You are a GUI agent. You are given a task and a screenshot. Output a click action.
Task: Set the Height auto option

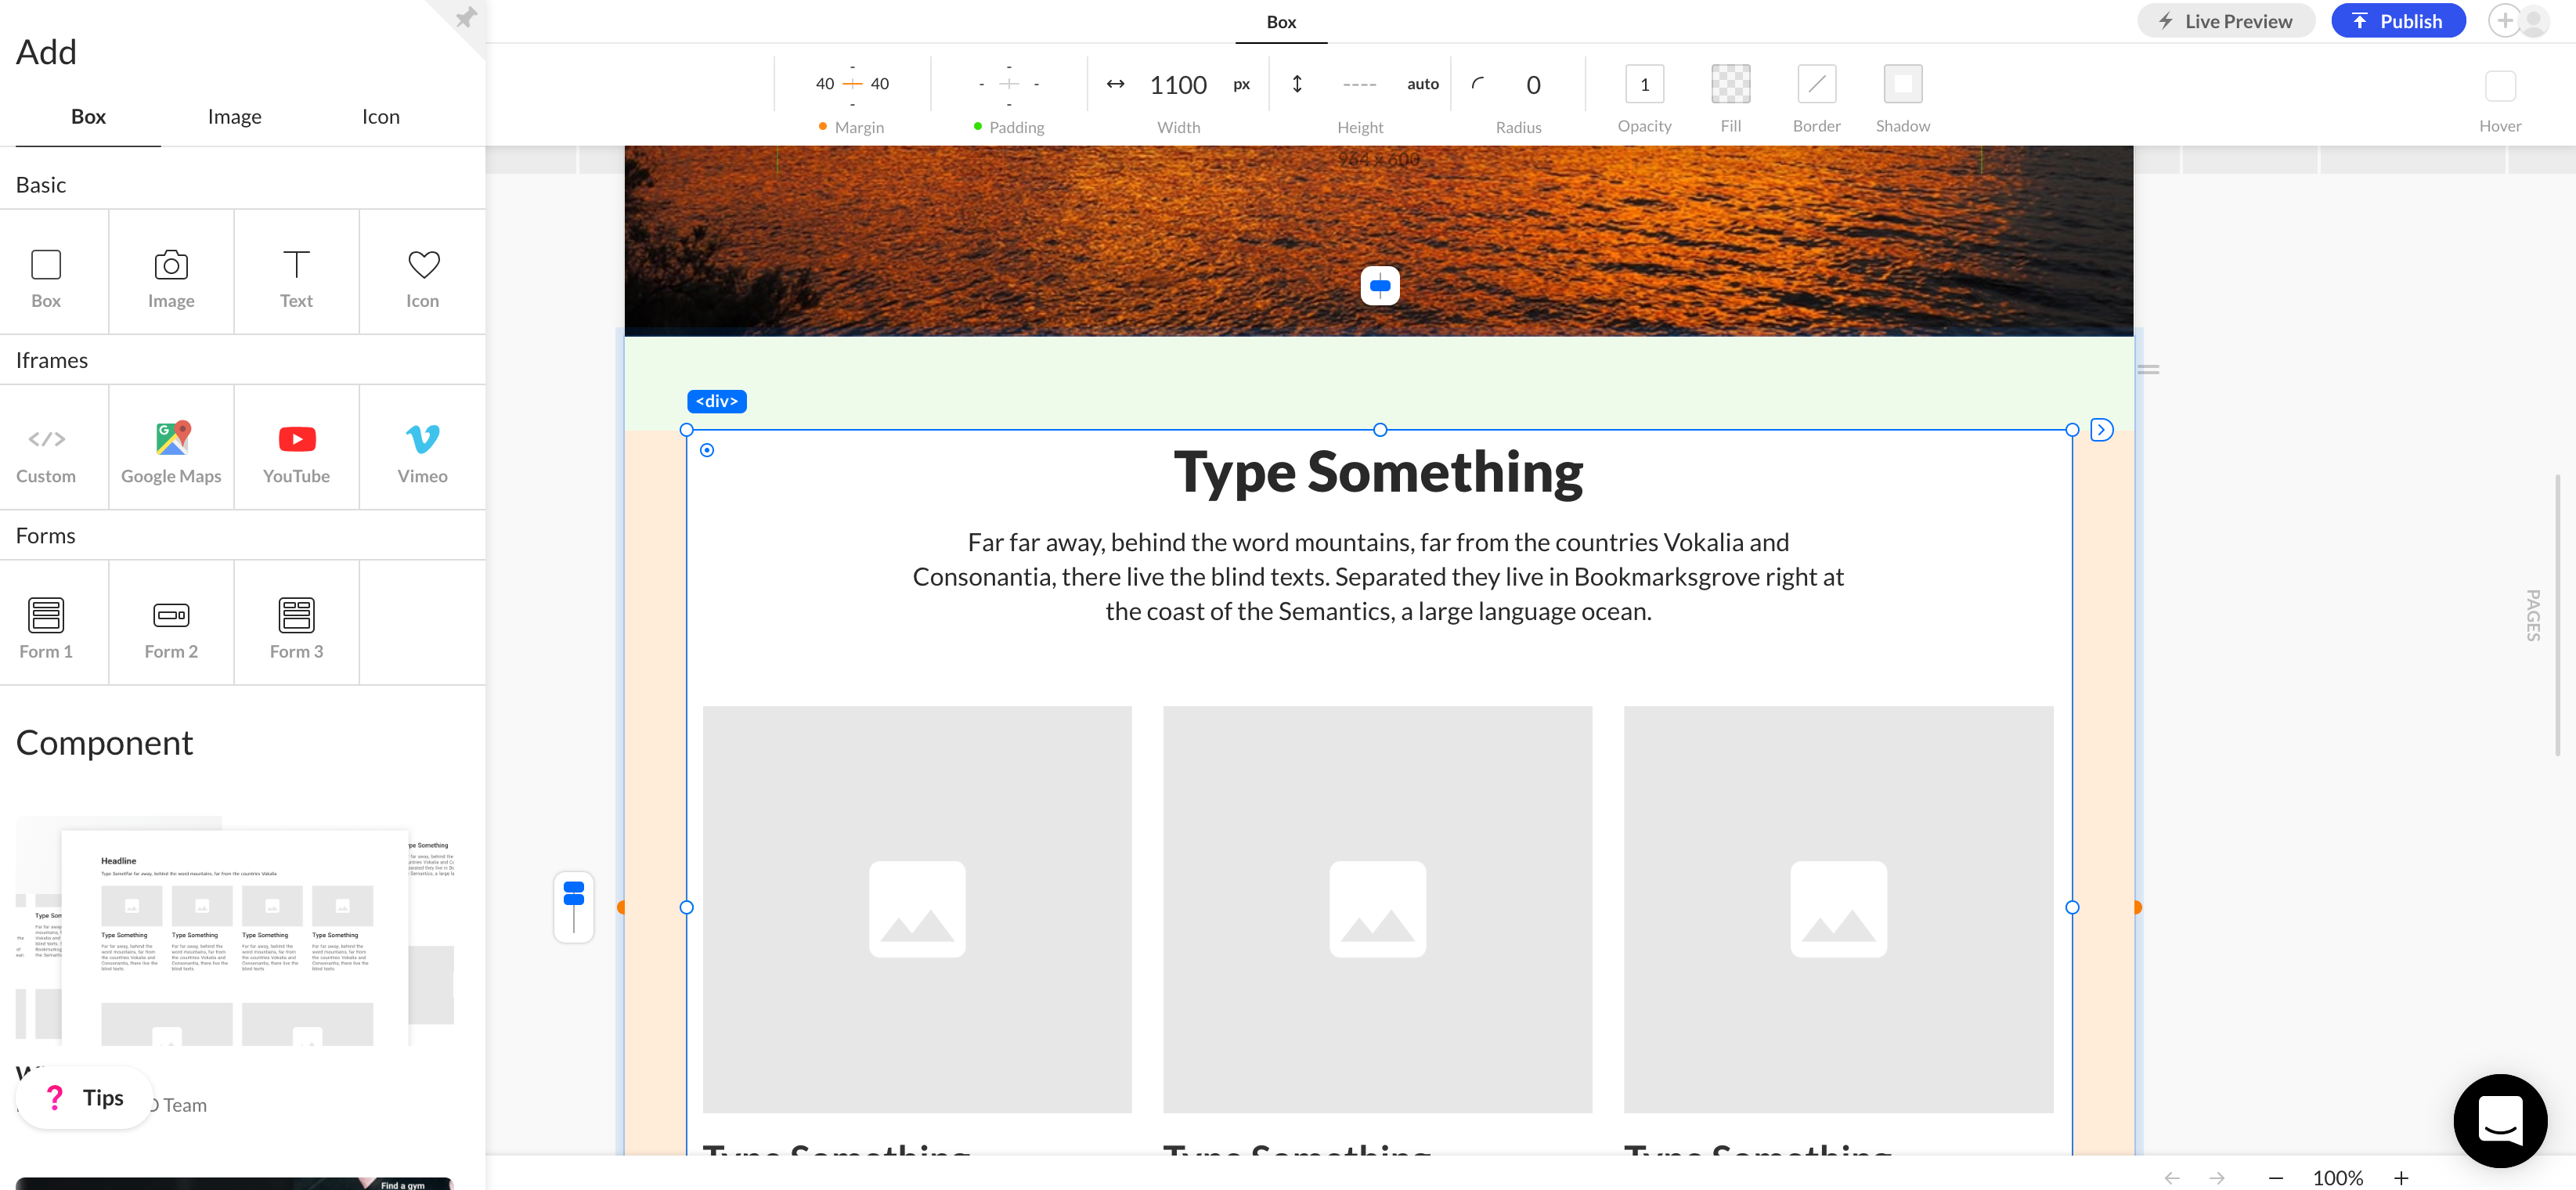coord(1422,85)
